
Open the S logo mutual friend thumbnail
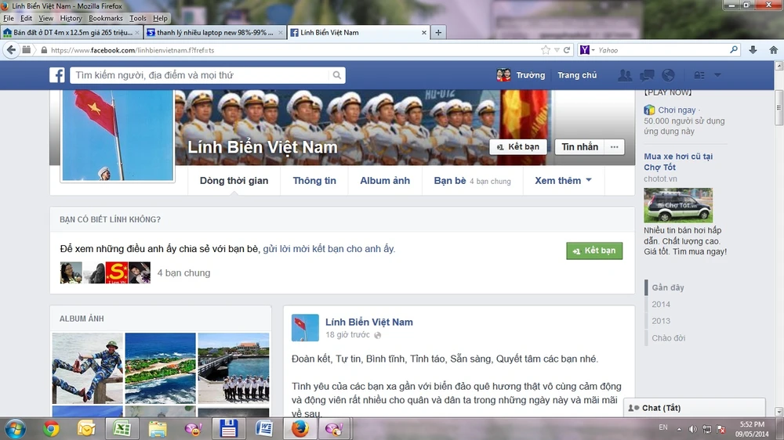pyautogui.click(x=117, y=272)
